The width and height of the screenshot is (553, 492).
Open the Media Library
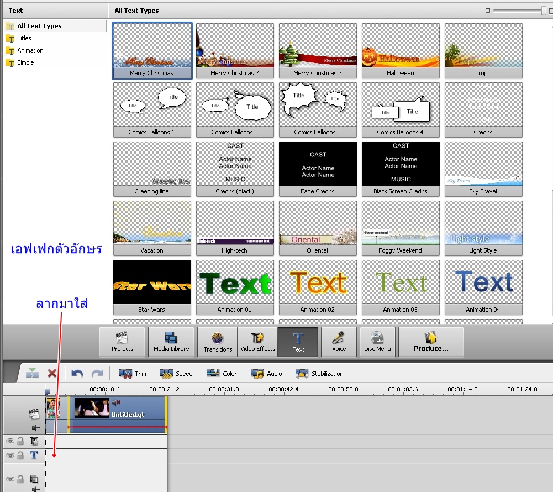171,342
